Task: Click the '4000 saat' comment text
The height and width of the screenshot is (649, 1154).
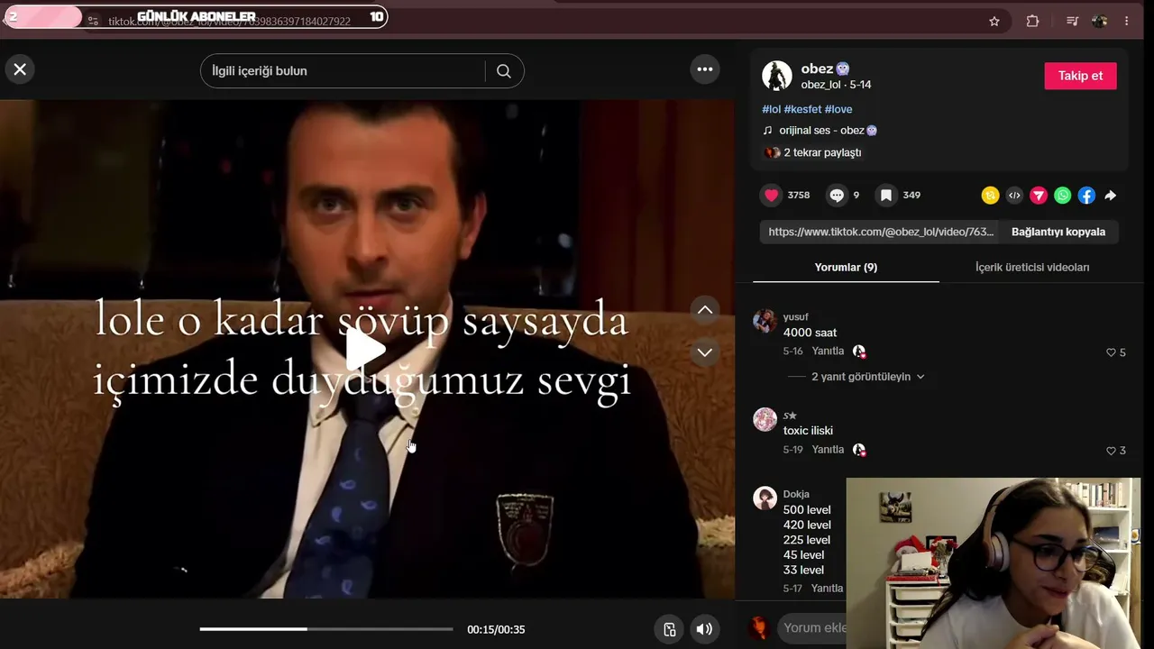Action: (x=810, y=333)
